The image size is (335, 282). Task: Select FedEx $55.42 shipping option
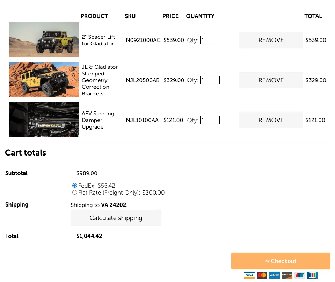point(74,185)
